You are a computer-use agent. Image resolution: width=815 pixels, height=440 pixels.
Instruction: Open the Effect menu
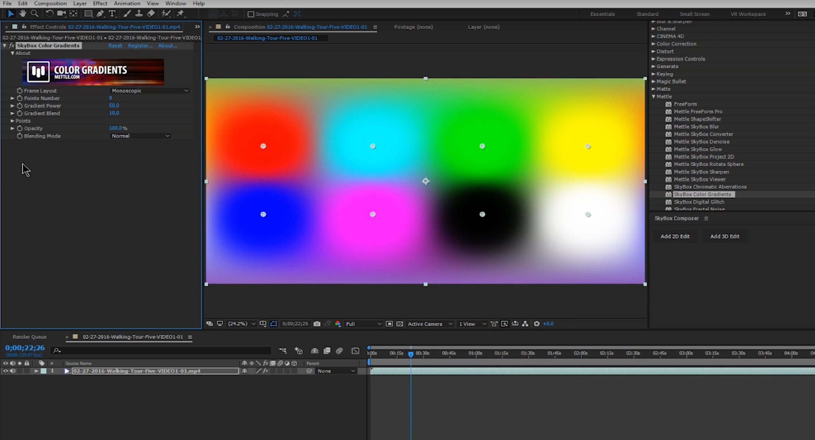pyautogui.click(x=100, y=4)
